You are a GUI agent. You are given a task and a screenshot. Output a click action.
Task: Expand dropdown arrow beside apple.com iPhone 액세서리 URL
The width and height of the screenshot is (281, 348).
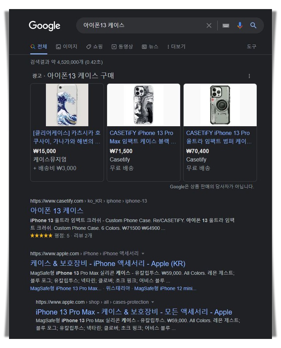pos(143,254)
